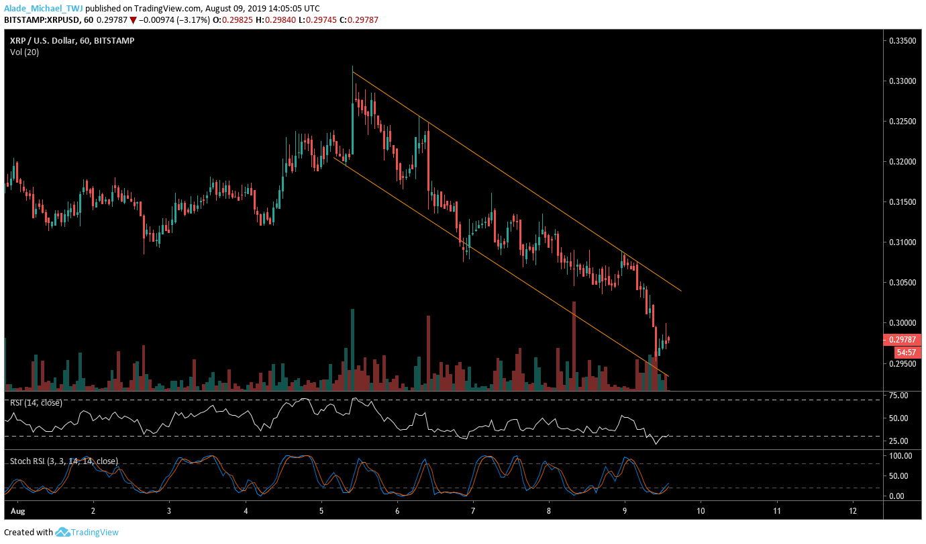Click the day 5 time axis label

click(x=321, y=510)
